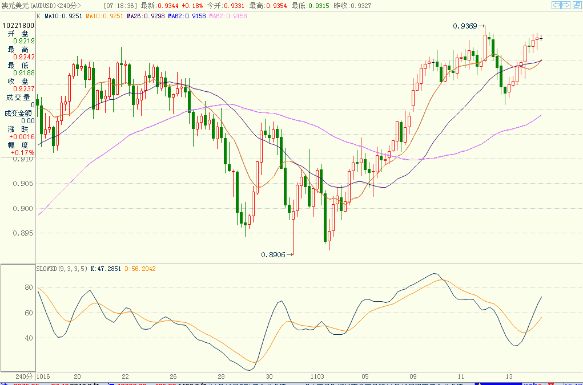Select the MA26:0.9298 indicator label
Screen dimensions: 583x385
(x=146, y=16)
